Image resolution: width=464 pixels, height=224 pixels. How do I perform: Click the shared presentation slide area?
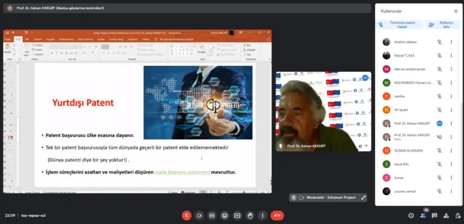(145, 125)
